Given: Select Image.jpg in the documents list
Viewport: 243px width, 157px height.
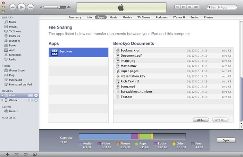Looking at the screenshot, I should (x=173, y=61).
